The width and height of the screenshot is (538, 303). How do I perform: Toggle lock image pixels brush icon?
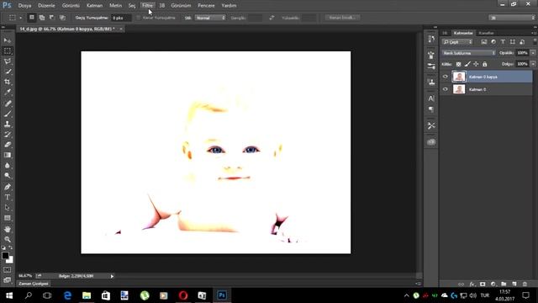467,64
